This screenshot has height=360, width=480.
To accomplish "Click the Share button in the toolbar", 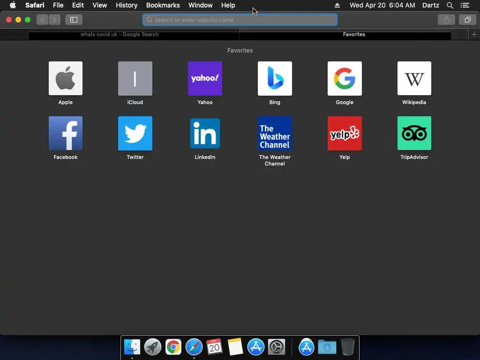I will 446,20.
